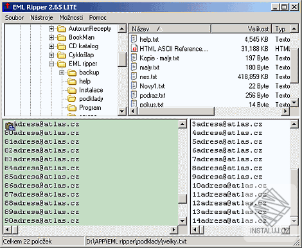The height and width of the screenshot is (248, 302).
Task: Click the Novy1.txt file icon
Action: (134, 85)
